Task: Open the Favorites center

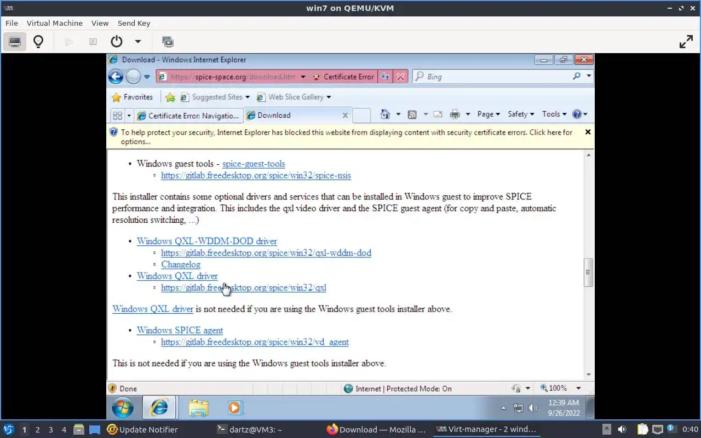Action: click(x=132, y=97)
